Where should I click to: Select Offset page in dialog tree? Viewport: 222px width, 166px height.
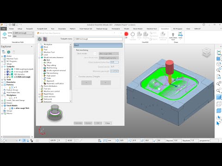49,63
